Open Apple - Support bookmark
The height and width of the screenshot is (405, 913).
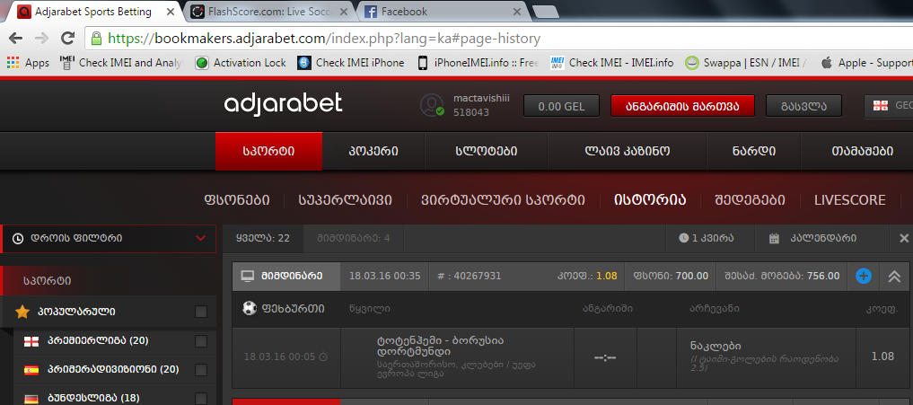[x=865, y=62]
